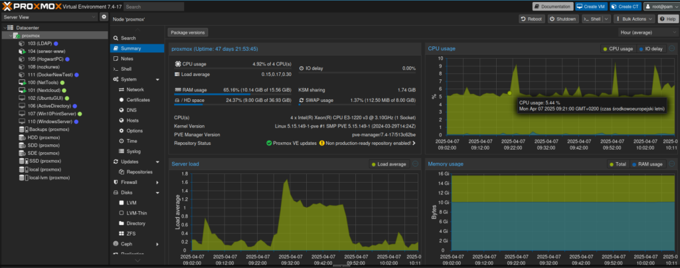
Task: Open the Updates menu item
Action: 137,161
